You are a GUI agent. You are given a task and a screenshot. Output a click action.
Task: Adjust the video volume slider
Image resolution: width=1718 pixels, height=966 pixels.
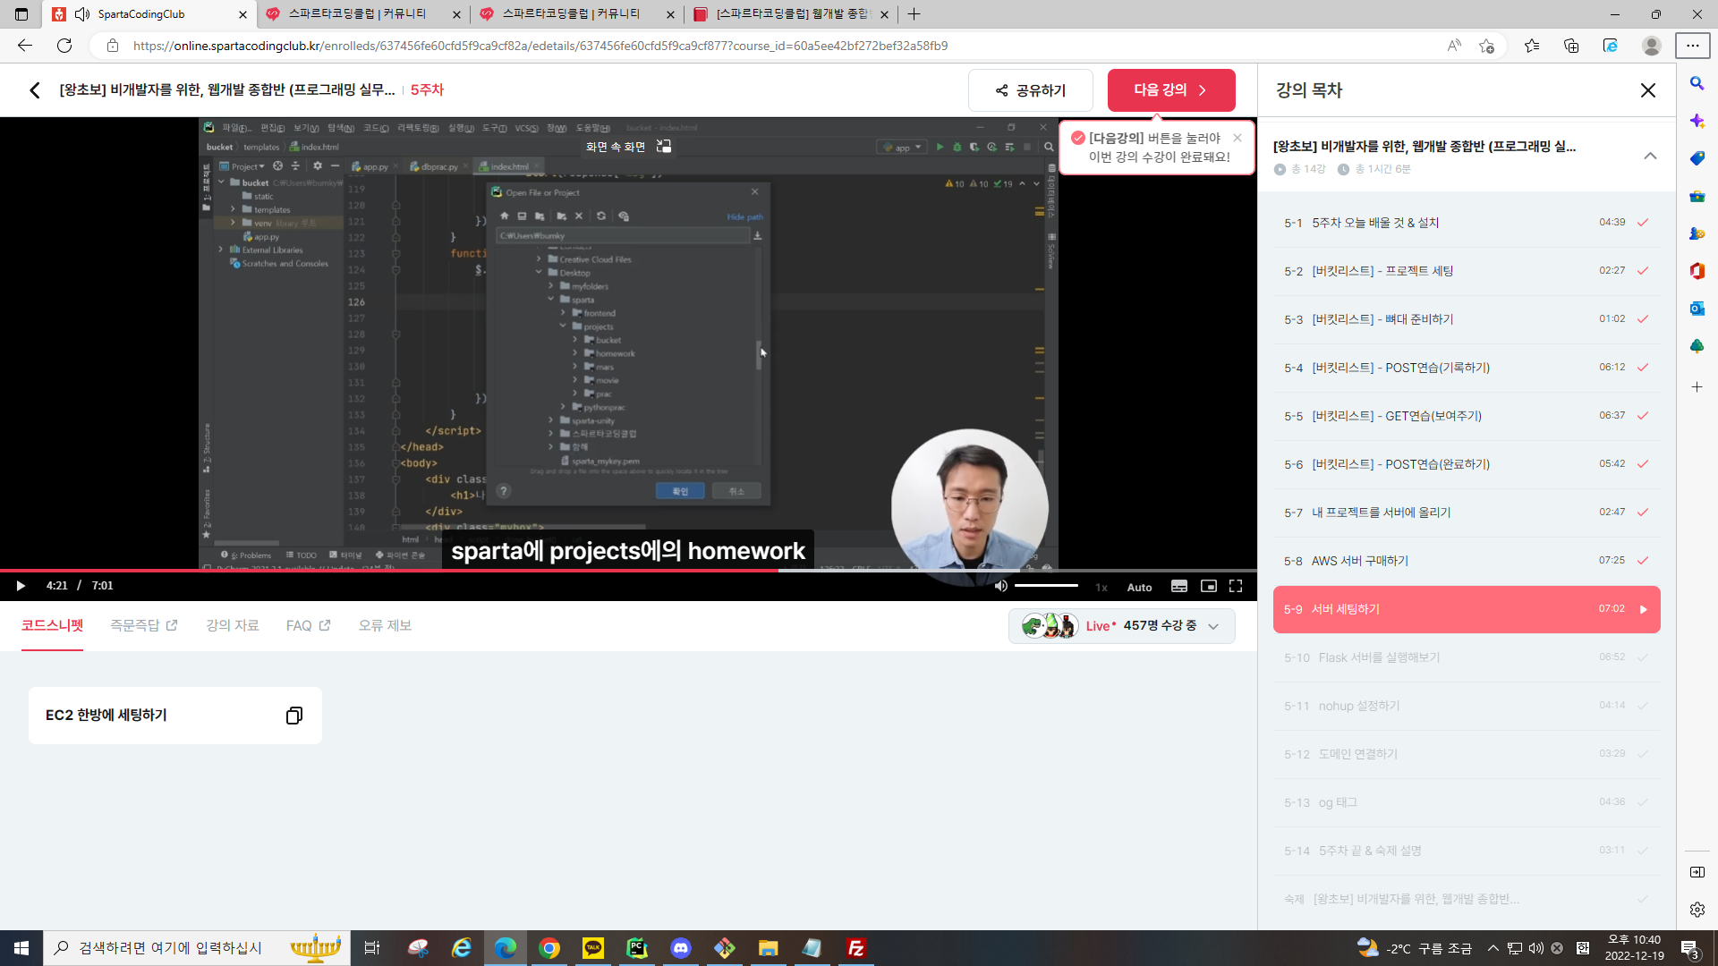click(1046, 586)
